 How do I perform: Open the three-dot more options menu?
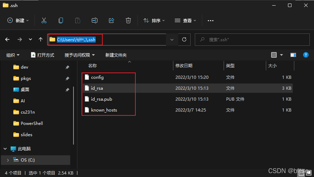(x=211, y=21)
